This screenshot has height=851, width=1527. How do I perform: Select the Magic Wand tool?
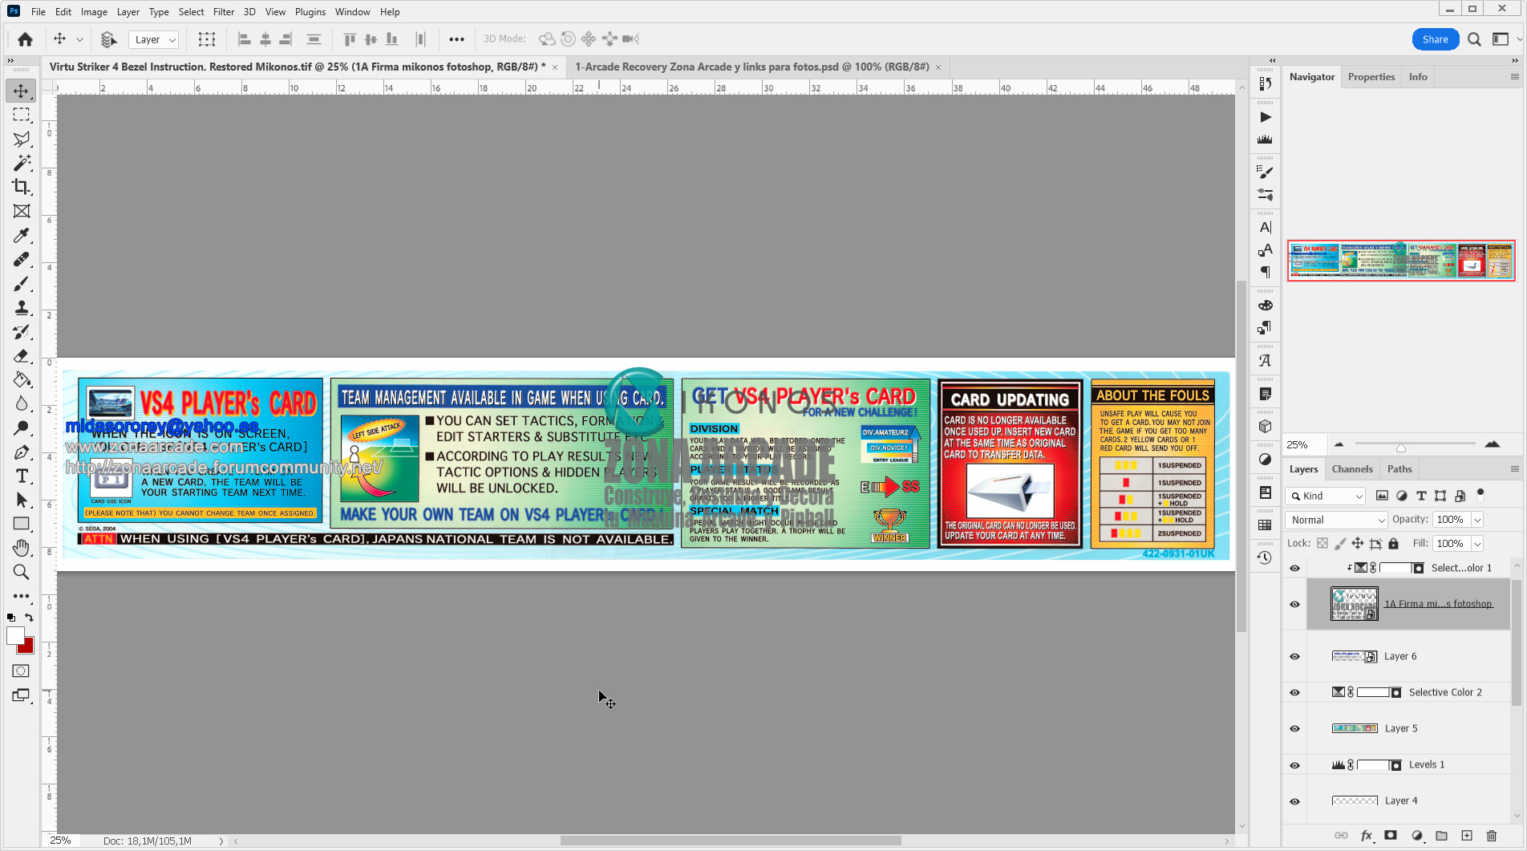pyautogui.click(x=22, y=163)
